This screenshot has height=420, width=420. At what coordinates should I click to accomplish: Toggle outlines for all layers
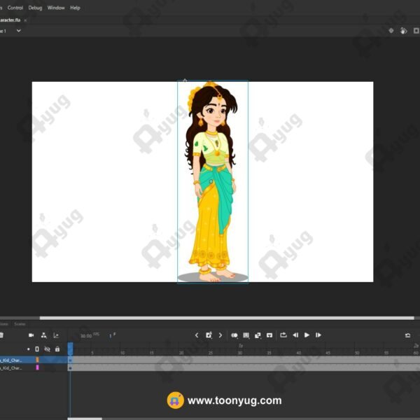(37, 349)
